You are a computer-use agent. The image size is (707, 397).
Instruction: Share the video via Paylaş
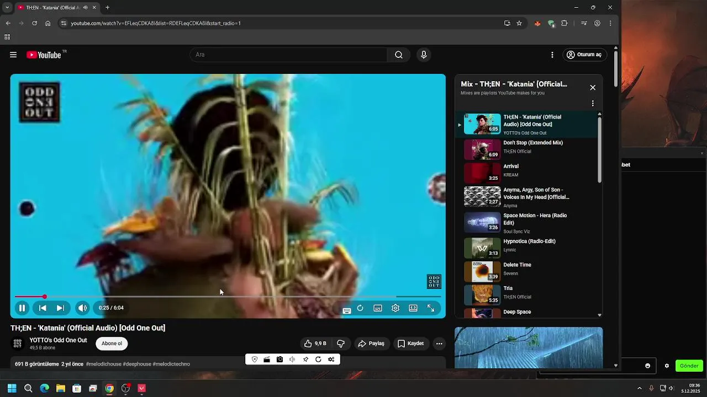coord(371,344)
